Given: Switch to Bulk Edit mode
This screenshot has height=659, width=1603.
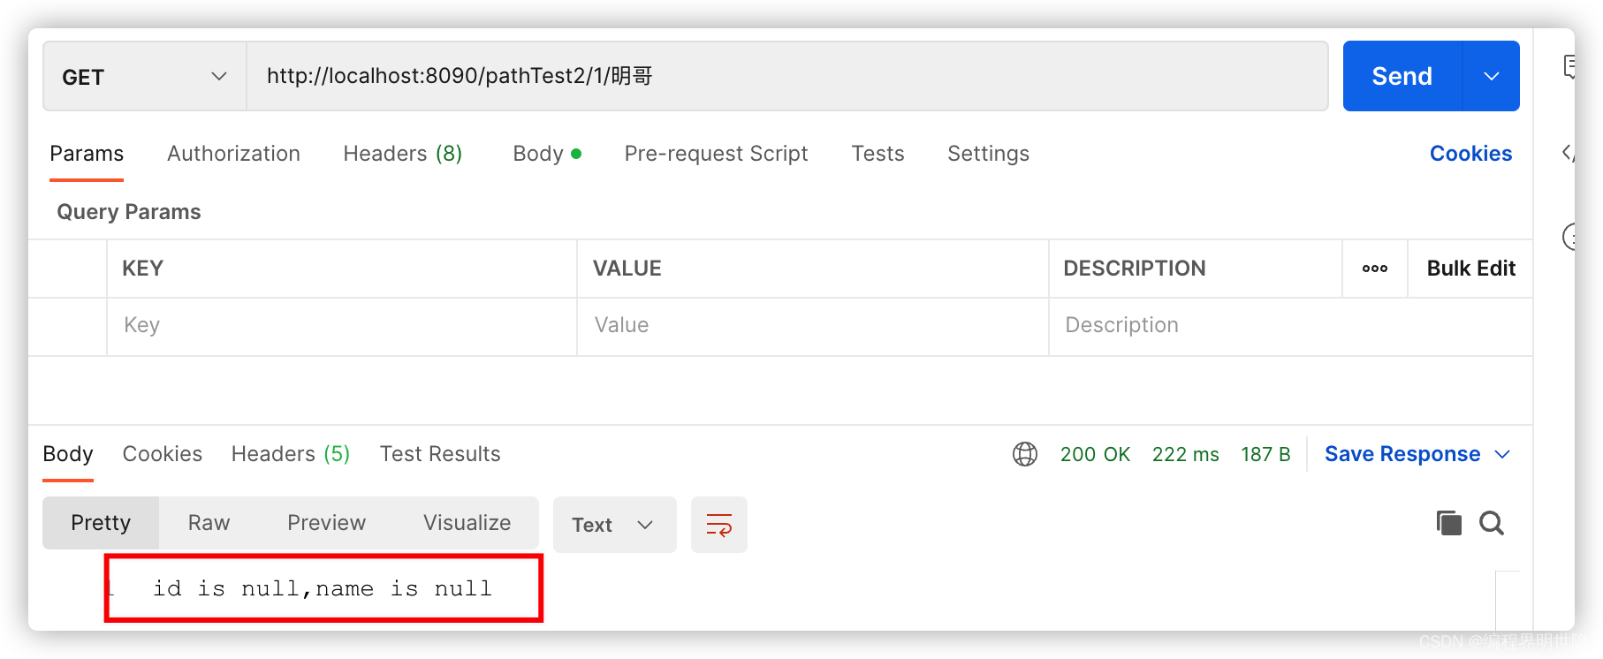Looking at the screenshot, I should (x=1470, y=269).
